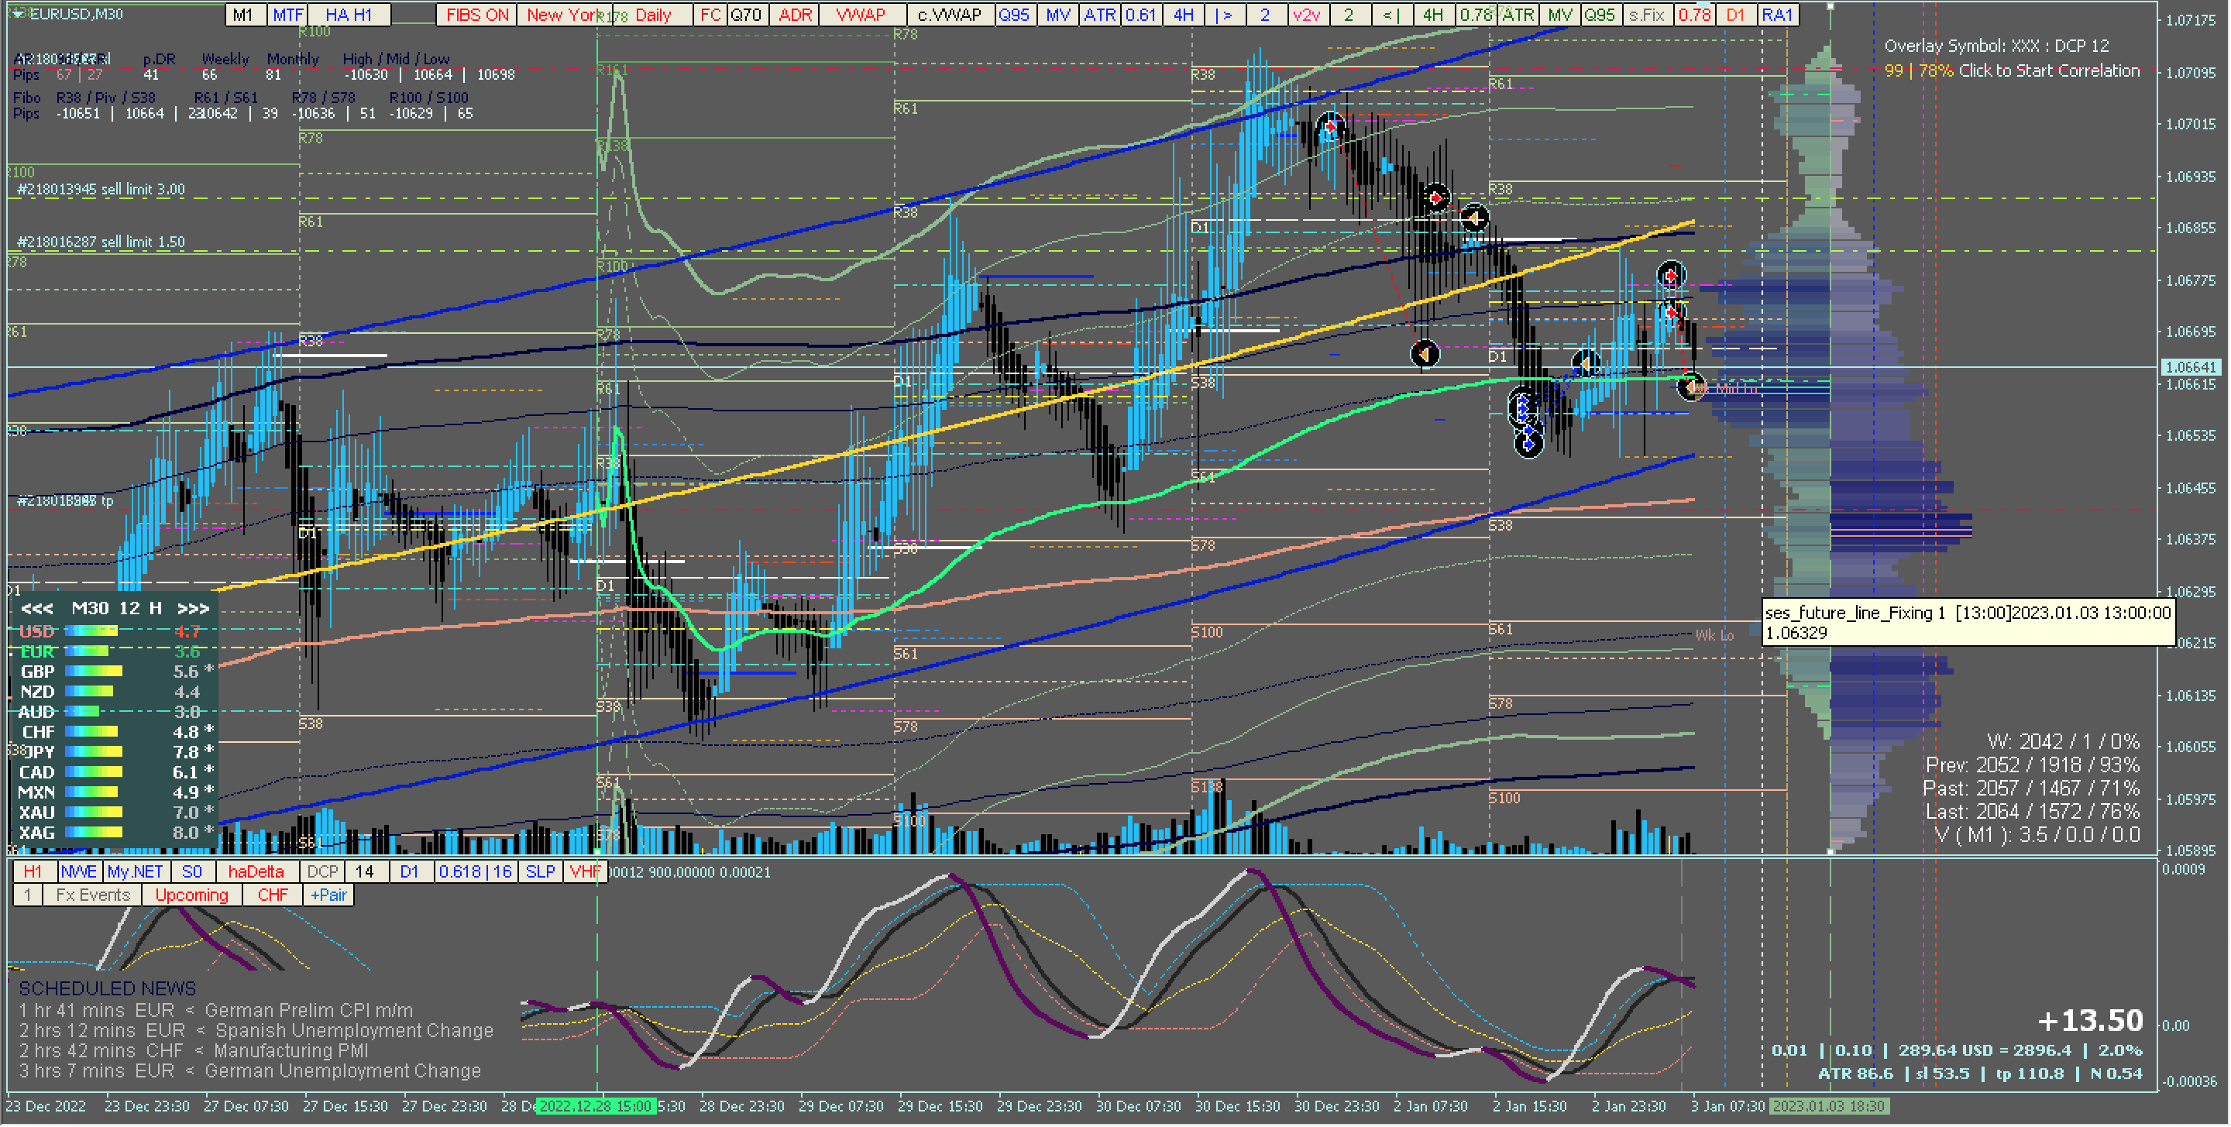Click the MTF button
The width and height of the screenshot is (2231, 1127).
click(287, 15)
